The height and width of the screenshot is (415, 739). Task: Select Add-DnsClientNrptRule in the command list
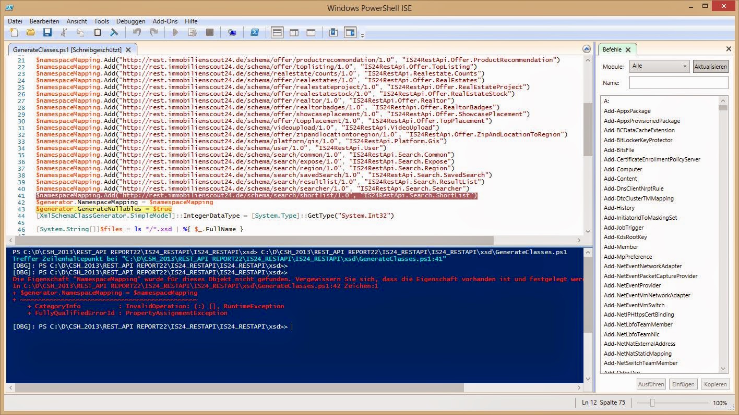point(634,188)
